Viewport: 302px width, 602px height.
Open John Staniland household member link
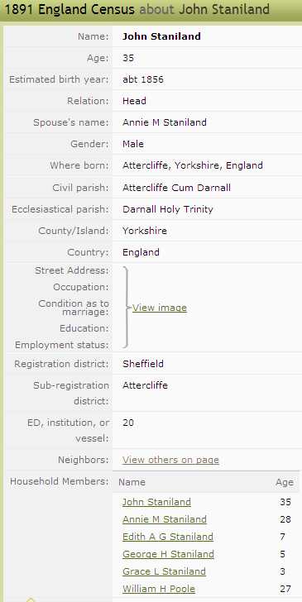tap(156, 502)
